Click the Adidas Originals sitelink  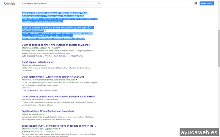(x=77, y=56)
